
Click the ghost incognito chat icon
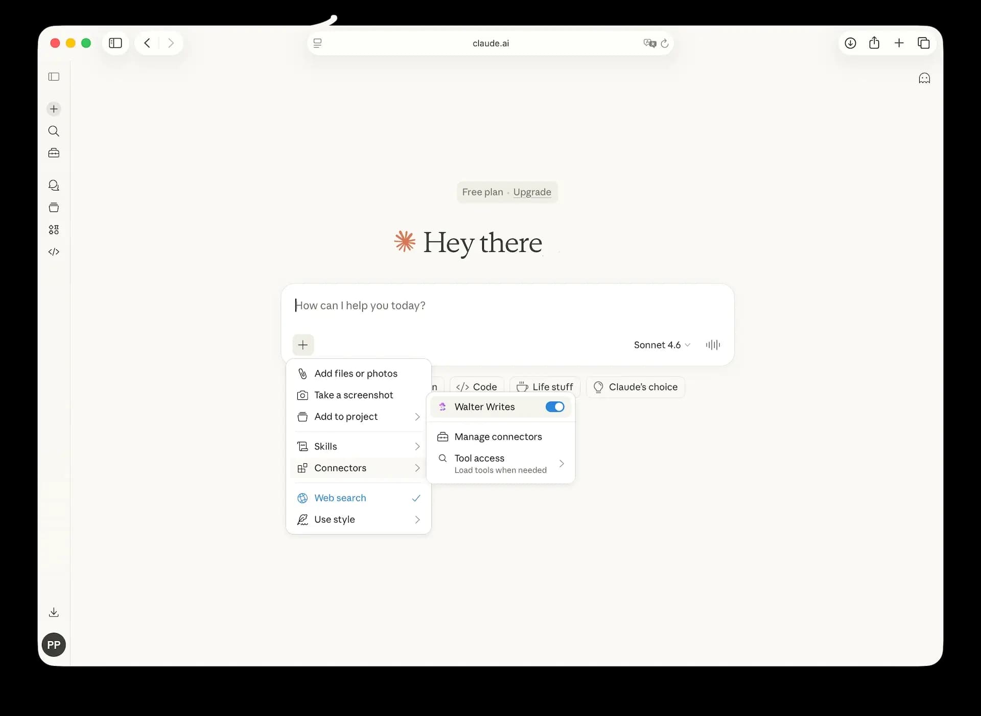tap(924, 78)
